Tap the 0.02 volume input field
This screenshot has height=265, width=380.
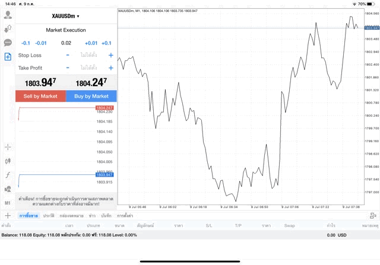pos(66,43)
